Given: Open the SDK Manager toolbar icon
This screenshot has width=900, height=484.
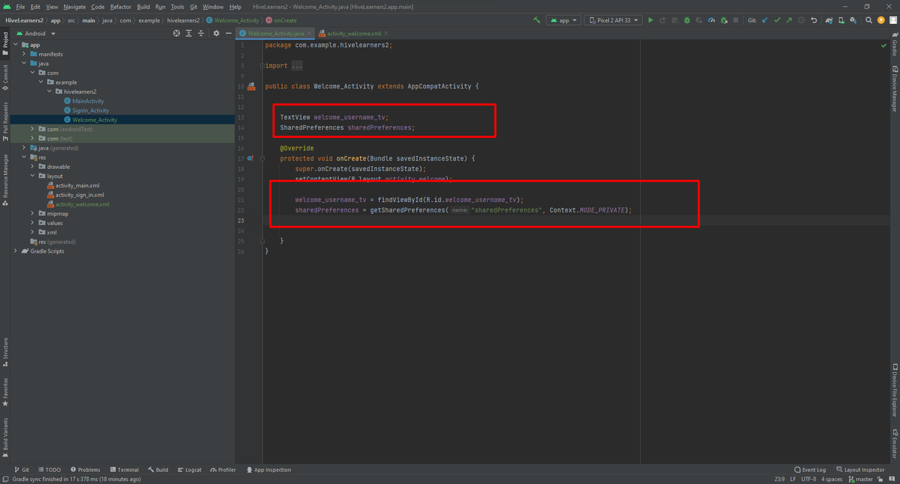Looking at the screenshot, I should point(854,20).
